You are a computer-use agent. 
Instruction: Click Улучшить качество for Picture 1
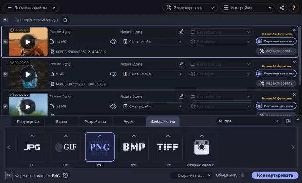(x=276, y=41)
